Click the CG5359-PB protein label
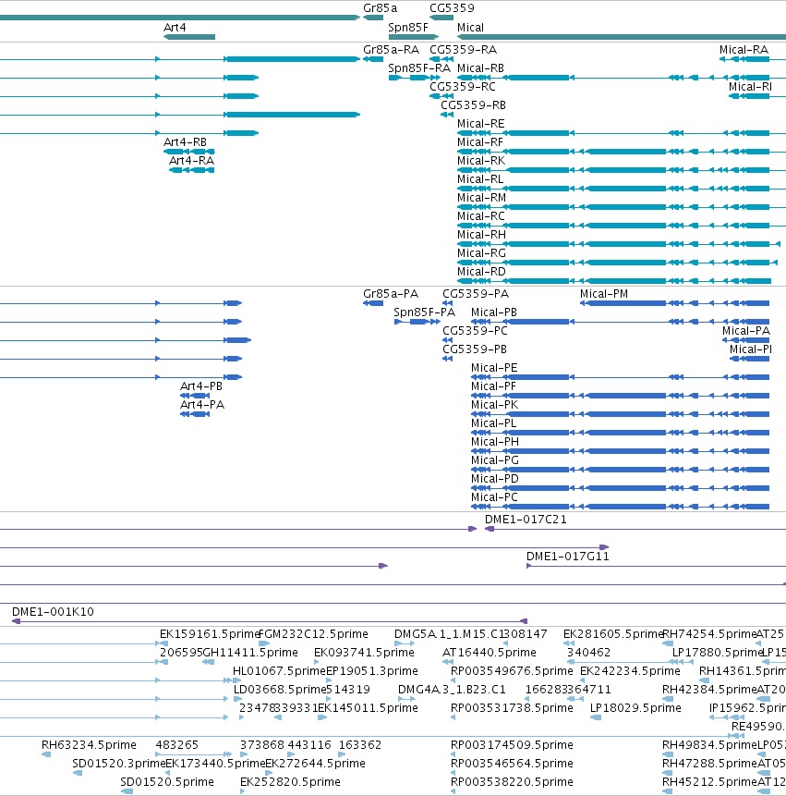This screenshot has width=786, height=796. point(475,349)
